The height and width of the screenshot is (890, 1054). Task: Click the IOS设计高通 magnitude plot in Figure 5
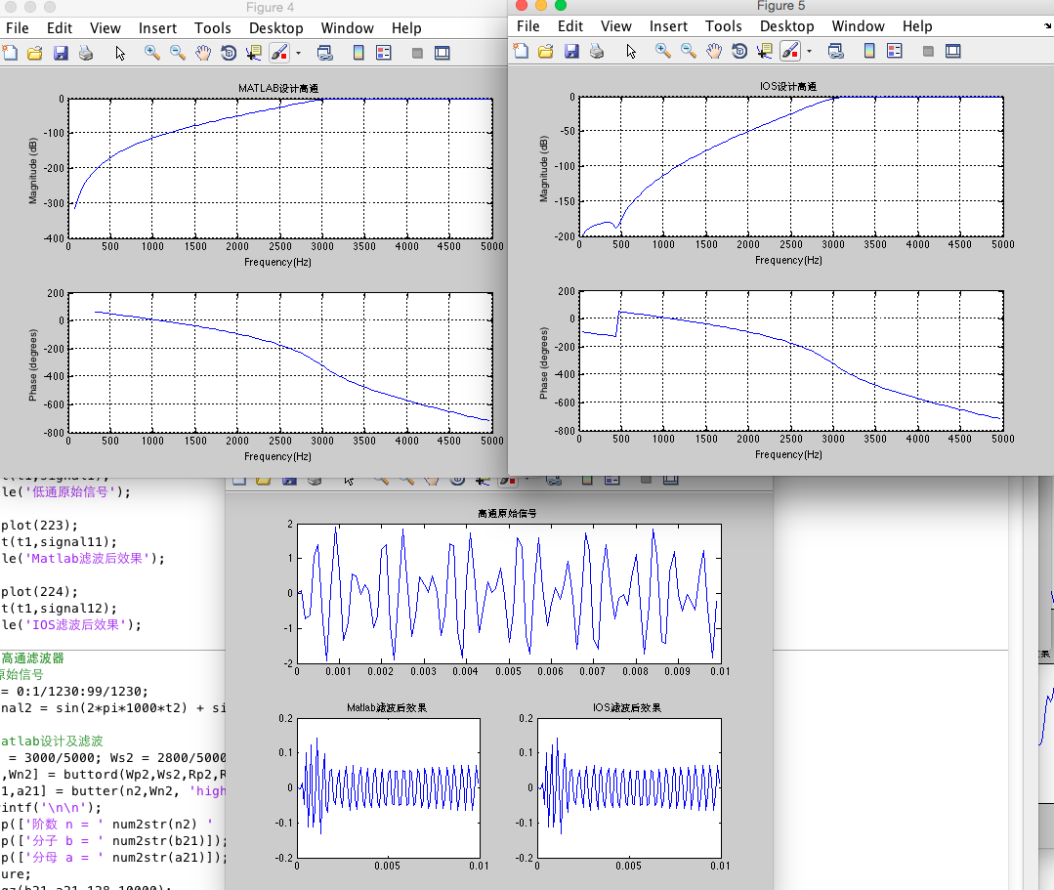[791, 166]
